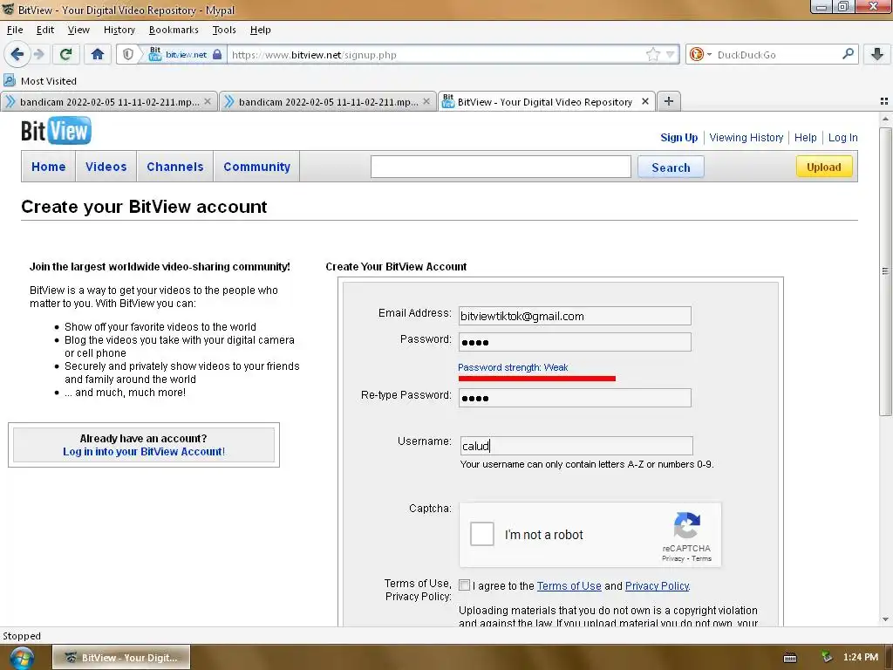Go back with the browser back arrow
This screenshot has width=893, height=670.
click(x=17, y=54)
